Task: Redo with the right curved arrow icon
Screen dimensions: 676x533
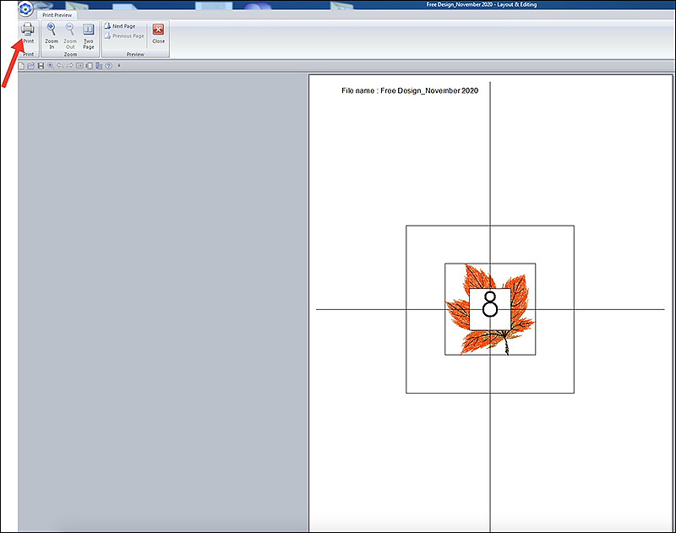Action: (69, 65)
